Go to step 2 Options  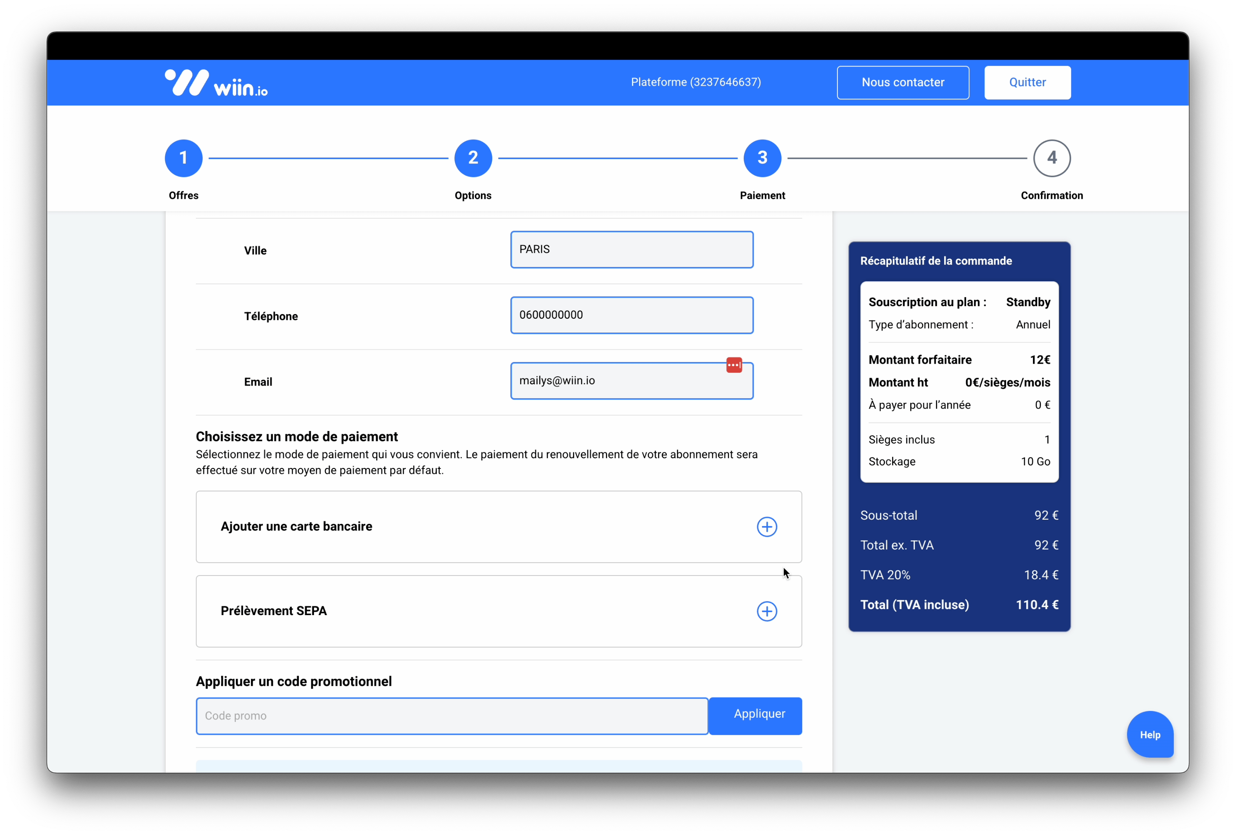point(473,158)
